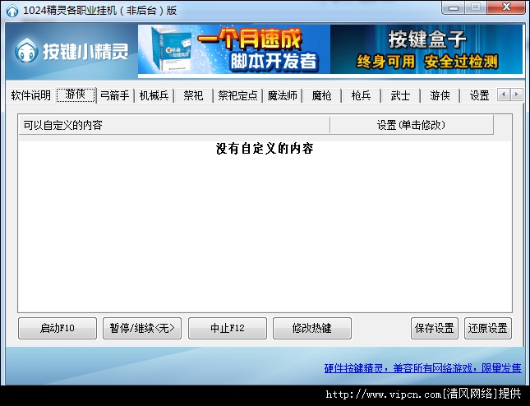Click the title bar application icon

(x=12, y=10)
